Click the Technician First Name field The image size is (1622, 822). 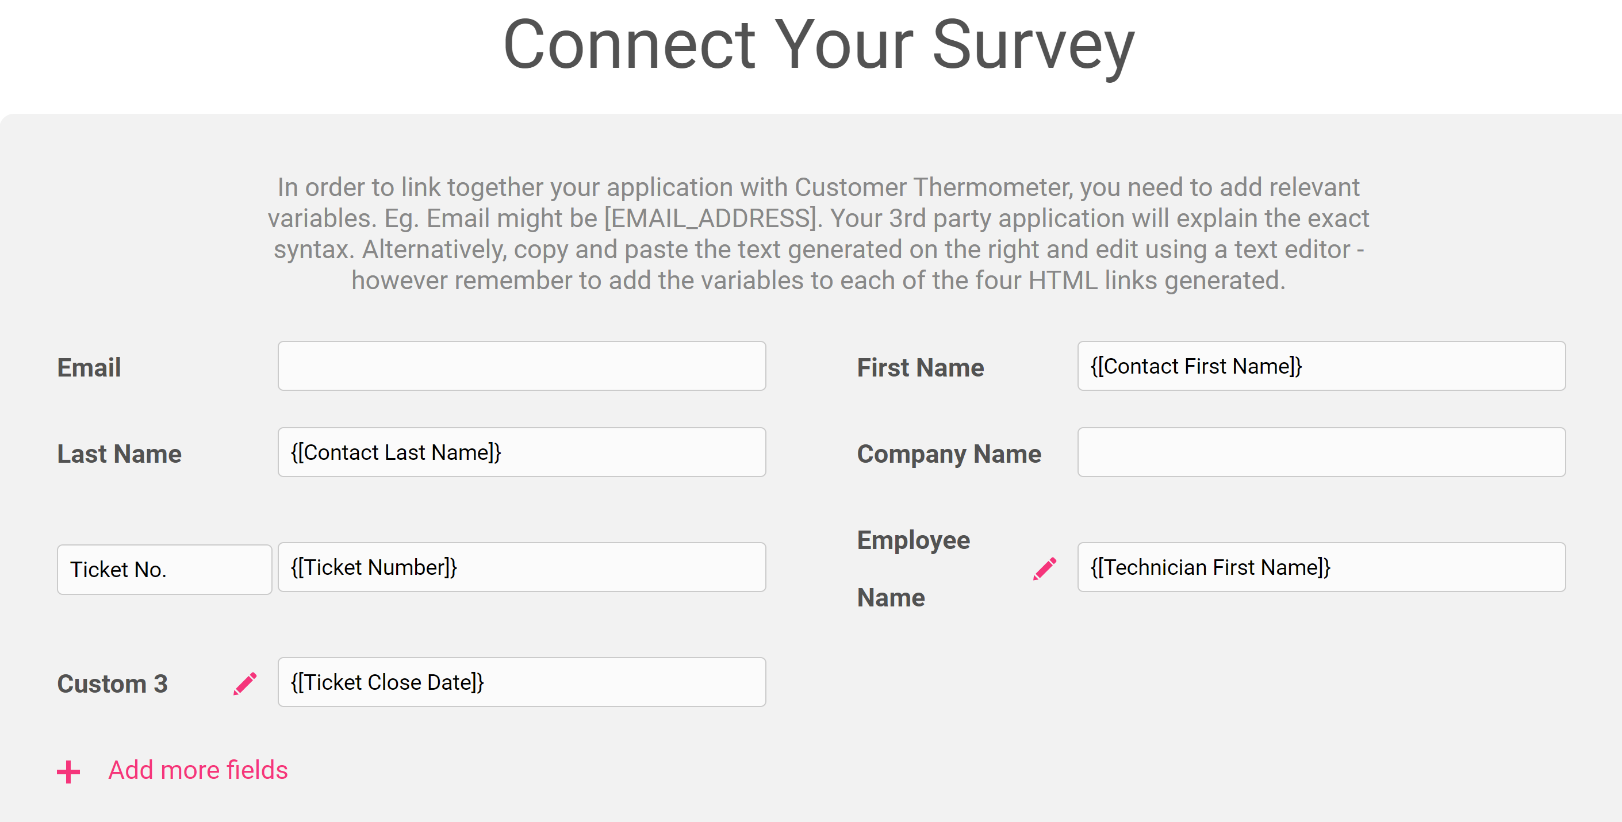click(x=1321, y=567)
